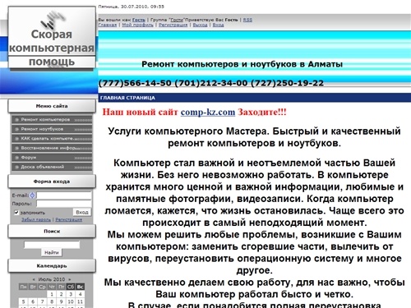Click the Главная header link
Image resolution: width=411 pixels, height=308 pixels.
pyautogui.click(x=108, y=25)
